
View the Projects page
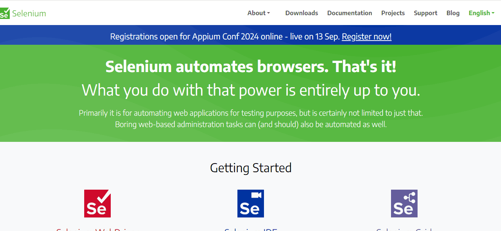click(x=393, y=13)
